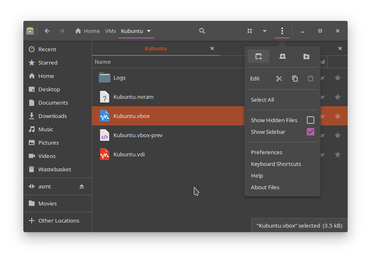Select the Kubuntu tab
This screenshot has width=371, height=258.
155,48
